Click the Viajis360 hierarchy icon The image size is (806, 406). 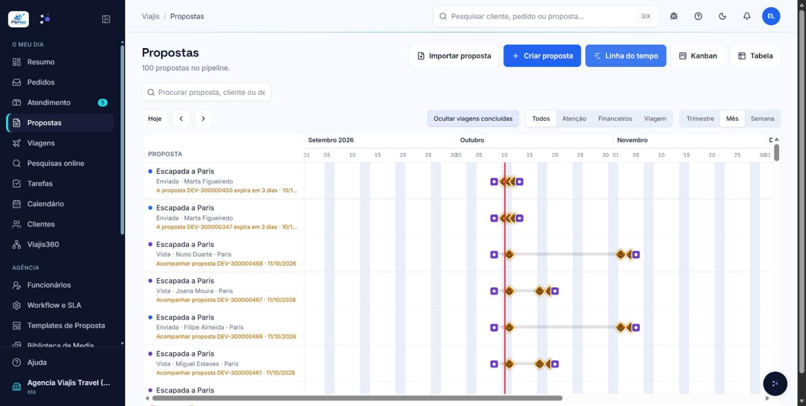[17, 244]
